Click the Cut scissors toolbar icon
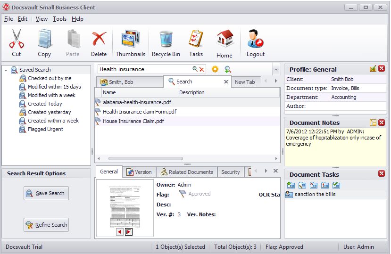The width and height of the screenshot is (391, 254). (x=17, y=40)
